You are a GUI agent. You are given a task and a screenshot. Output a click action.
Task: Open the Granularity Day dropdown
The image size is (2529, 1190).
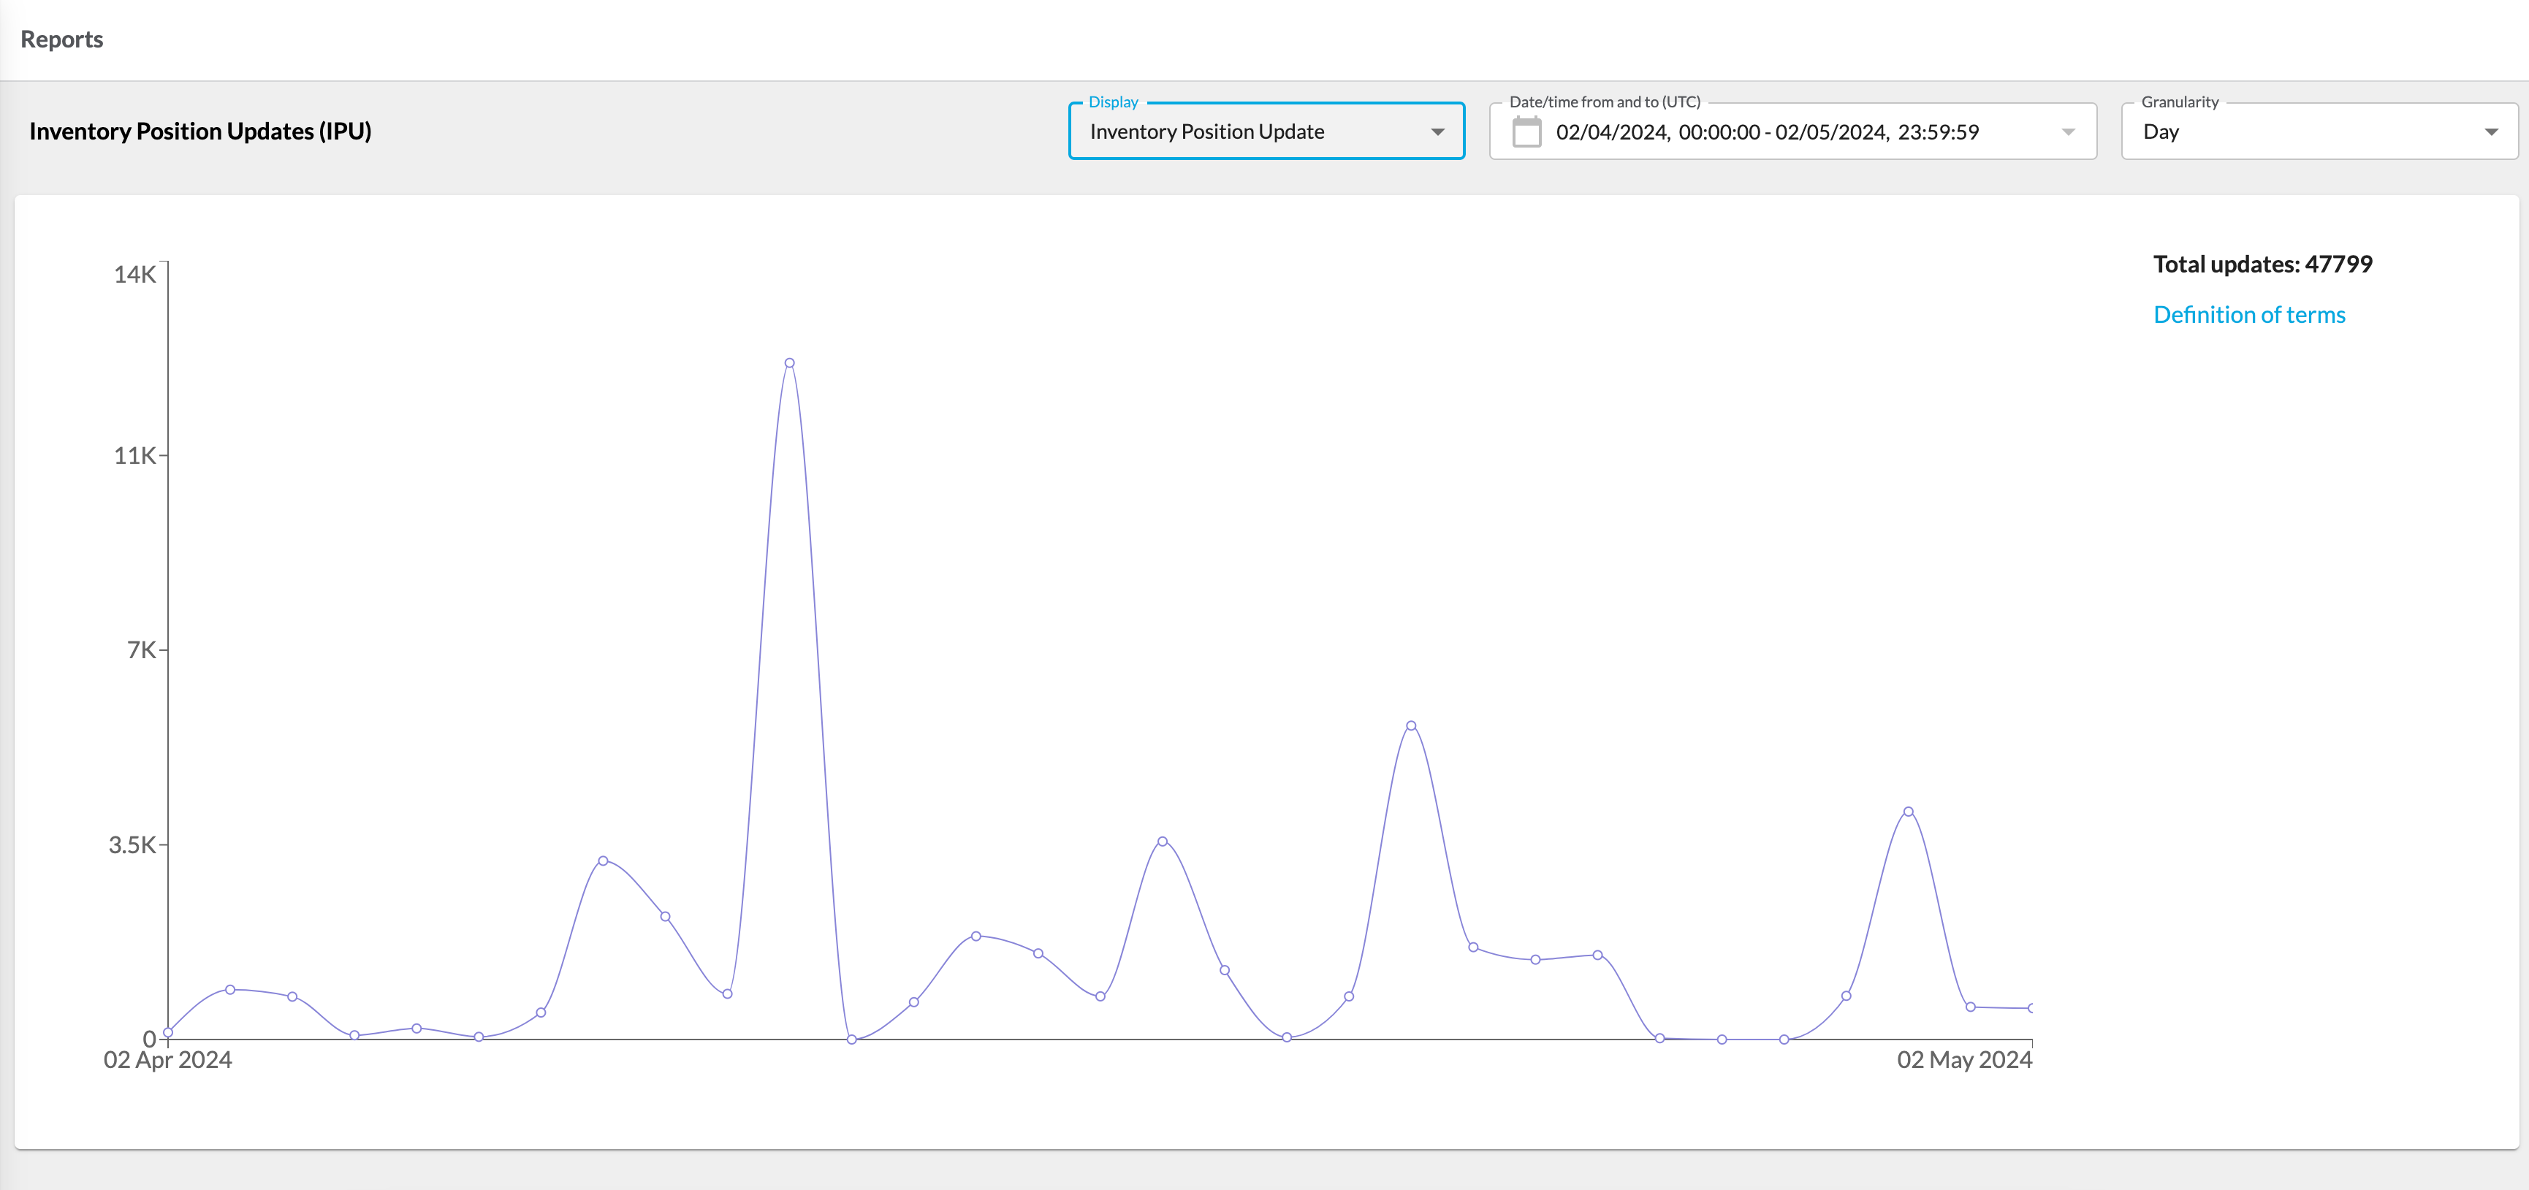coord(2319,131)
